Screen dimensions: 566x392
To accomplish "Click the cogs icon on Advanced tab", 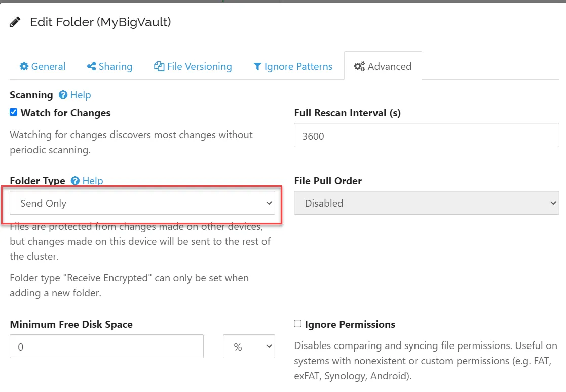I will (359, 66).
